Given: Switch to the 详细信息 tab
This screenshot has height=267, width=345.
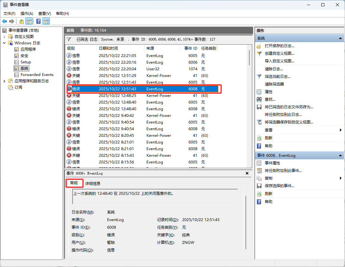Looking at the screenshot, I should [x=93, y=183].
